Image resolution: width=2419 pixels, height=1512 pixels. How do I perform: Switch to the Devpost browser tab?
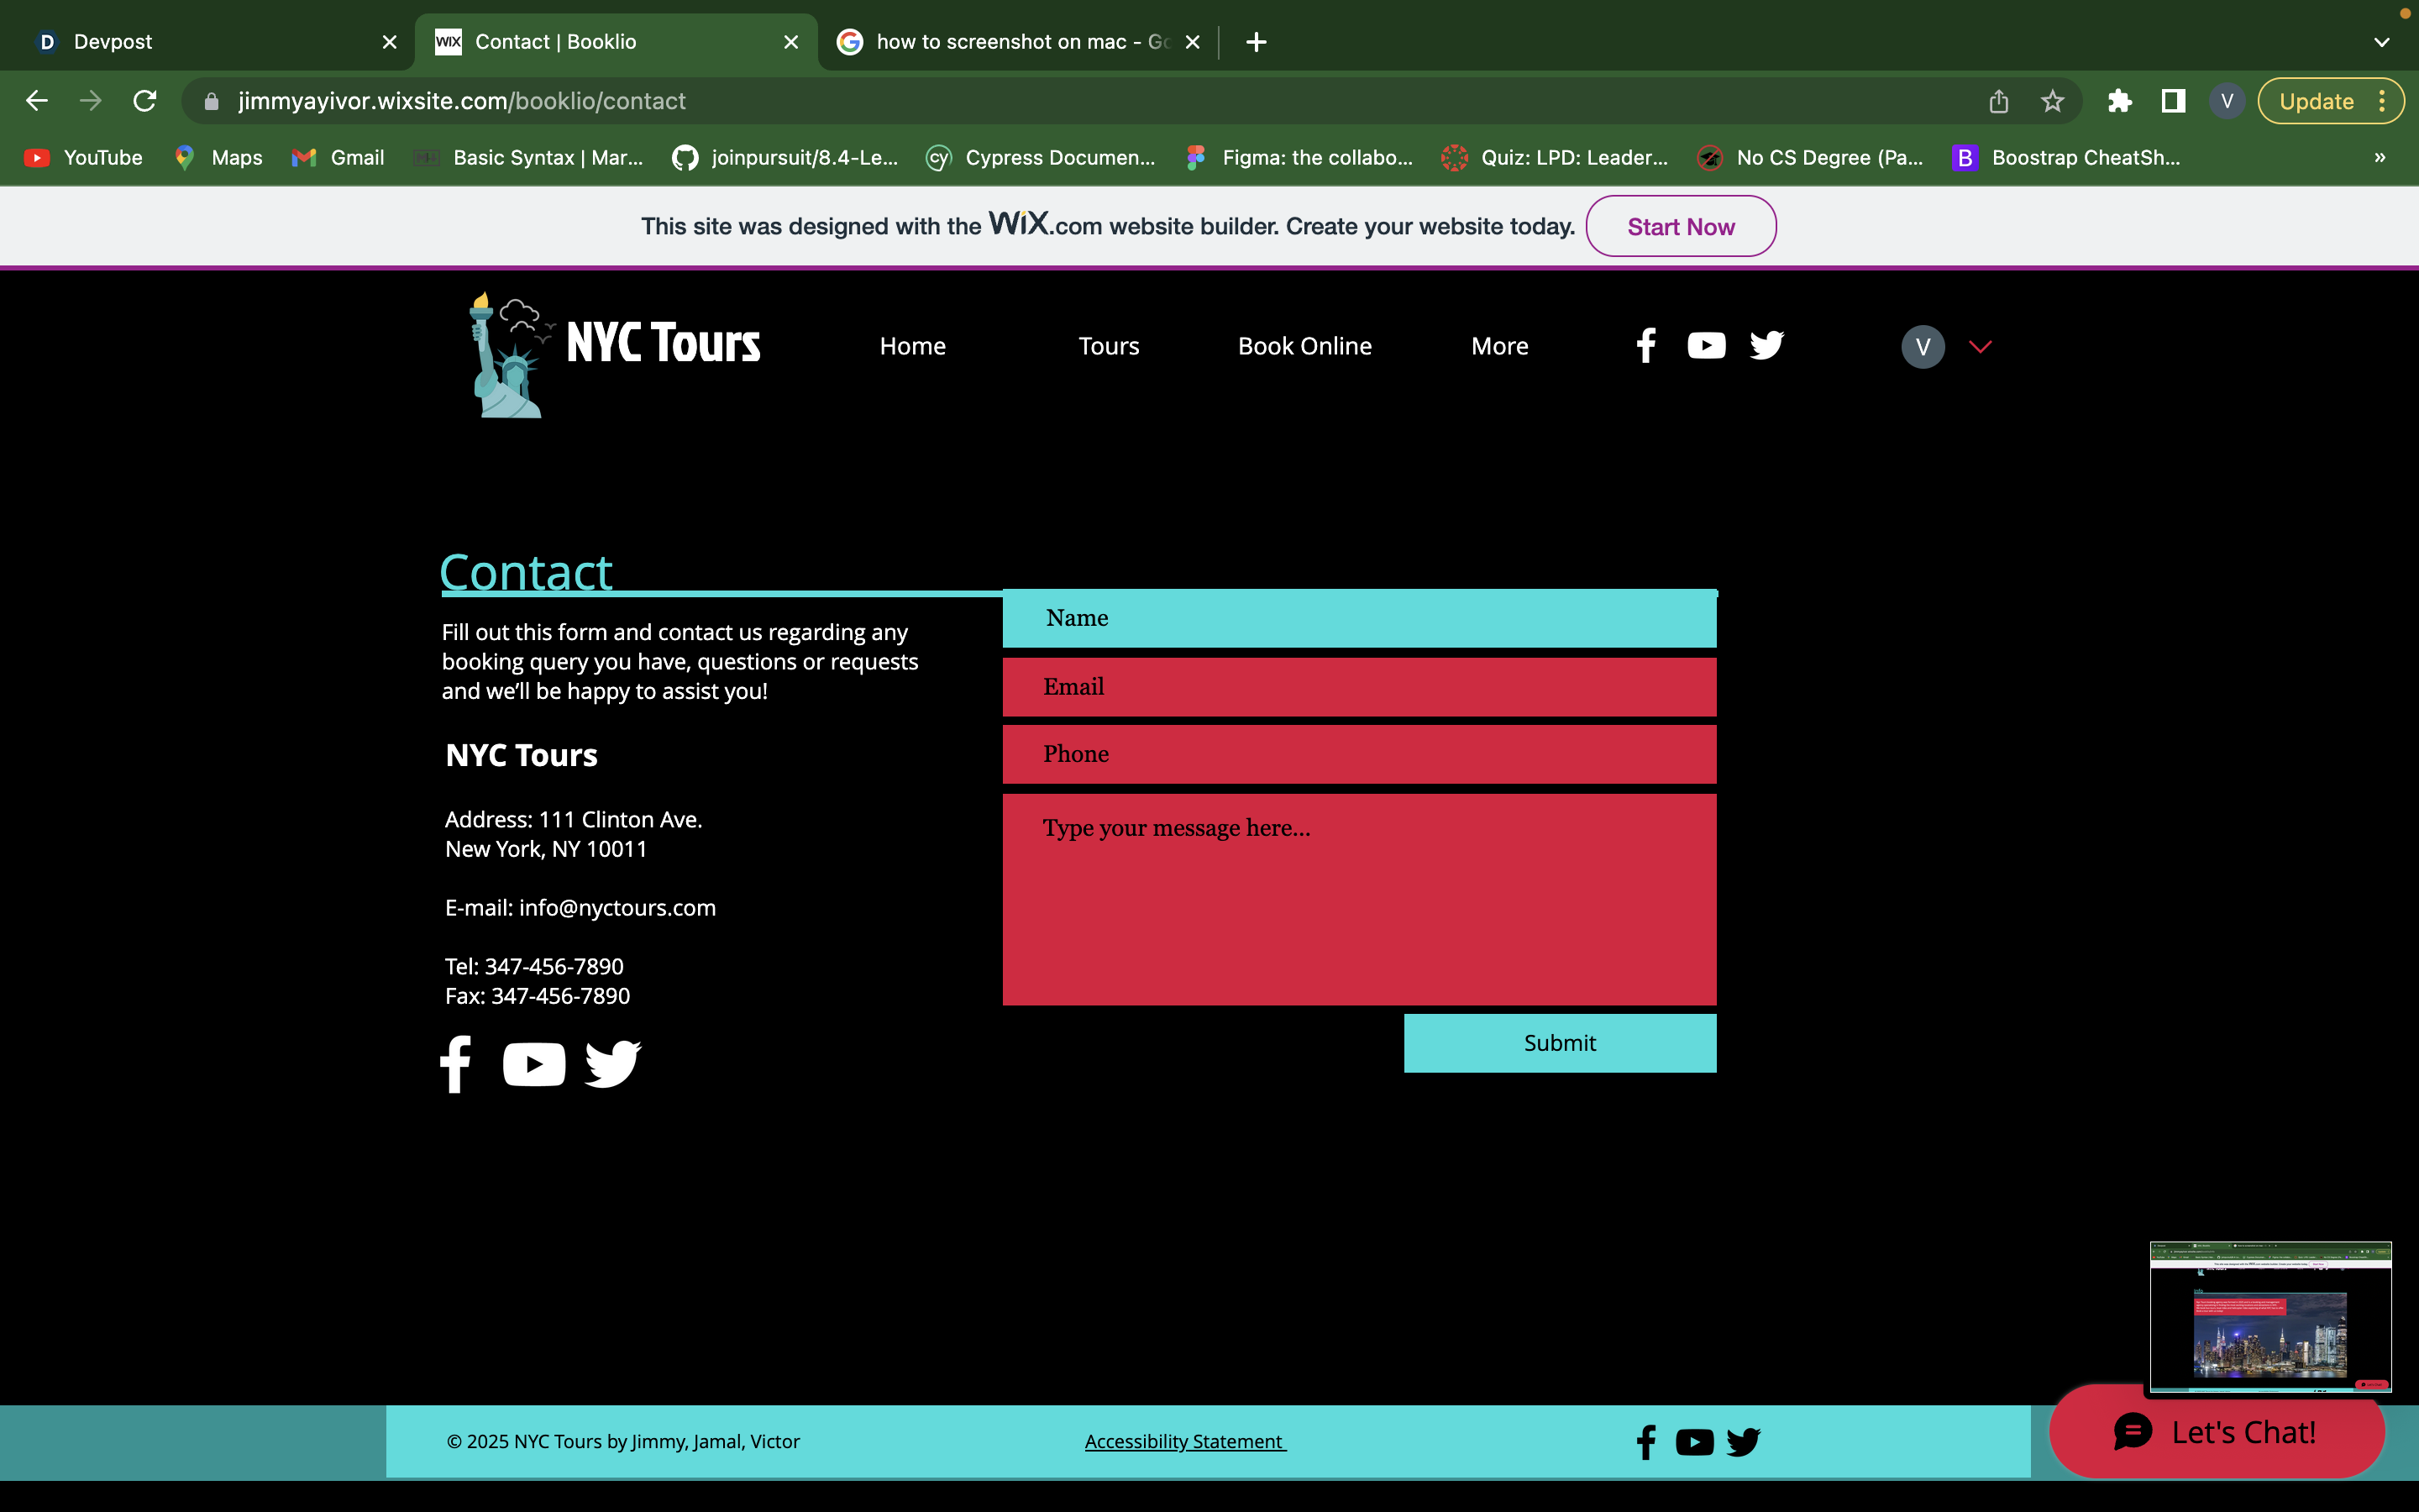[x=200, y=42]
